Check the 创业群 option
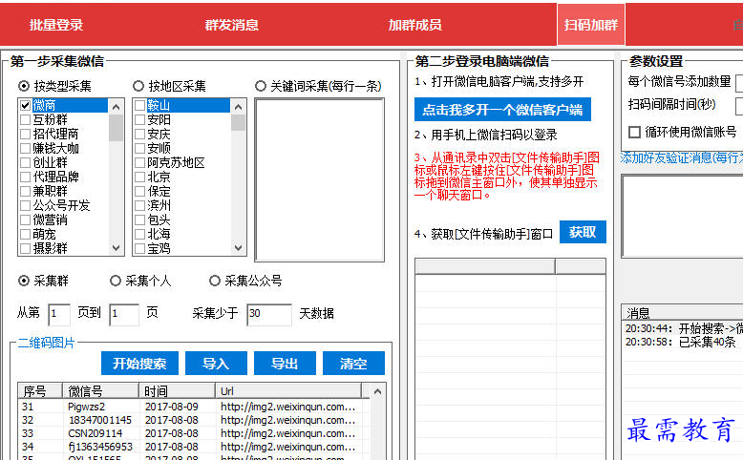This screenshot has width=743, height=460. (x=26, y=162)
